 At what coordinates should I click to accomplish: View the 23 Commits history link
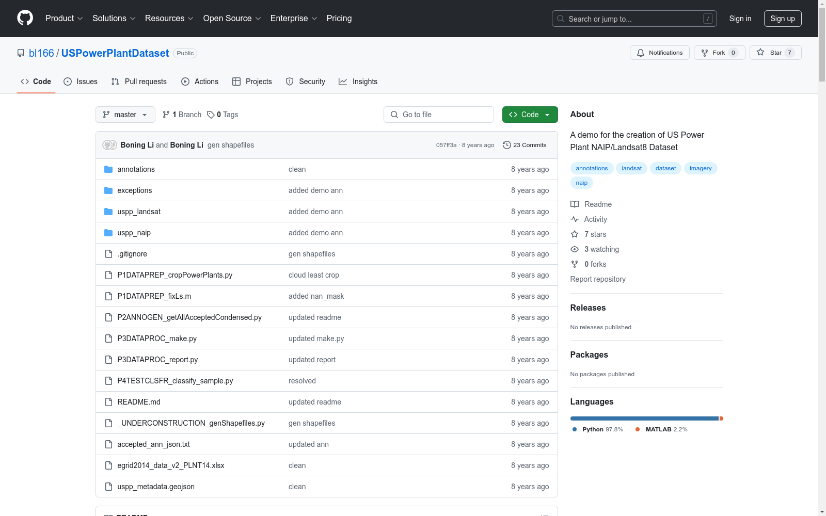[525, 145]
